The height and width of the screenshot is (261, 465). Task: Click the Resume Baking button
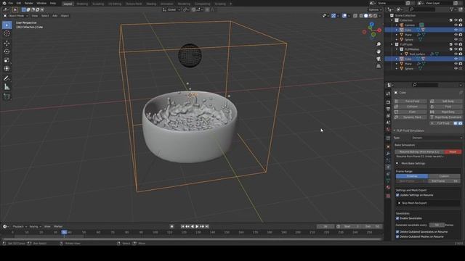(419, 152)
